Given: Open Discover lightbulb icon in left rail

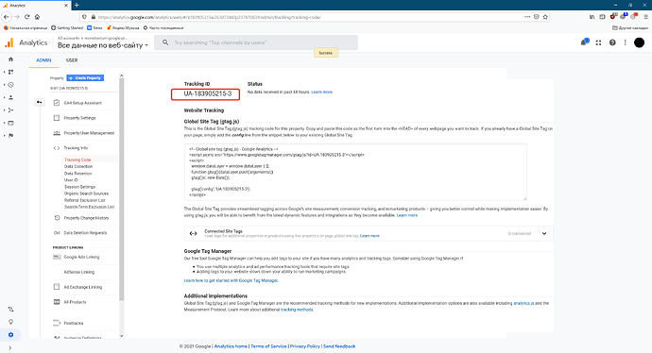Looking at the screenshot, I should [10, 322].
